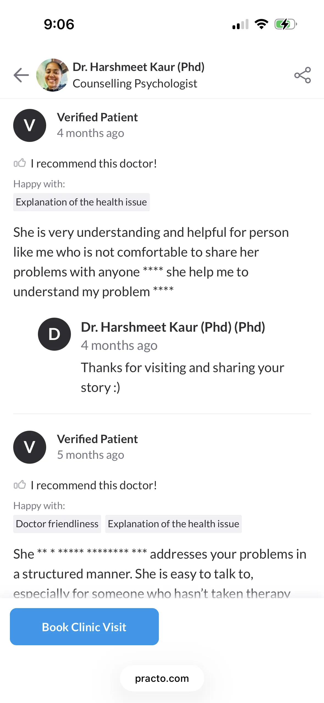Tap the first Verified Patient V avatar
Screen dimensions: 324x703
[x=30, y=125]
